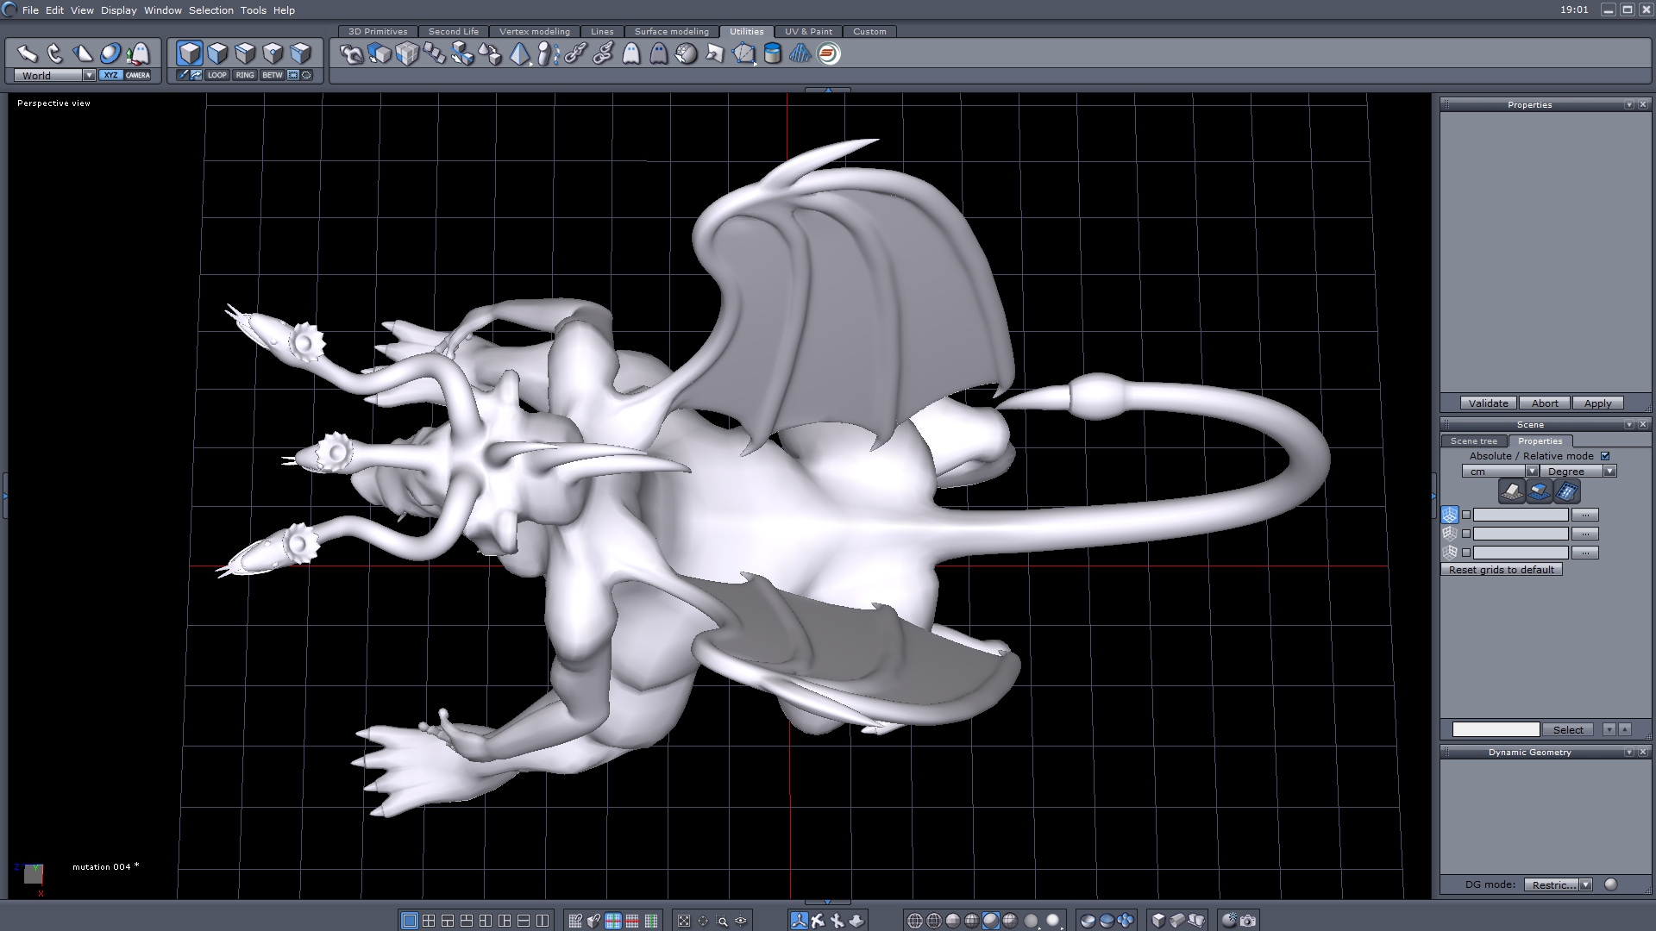Switch to four-viewport layout icon

429,921
